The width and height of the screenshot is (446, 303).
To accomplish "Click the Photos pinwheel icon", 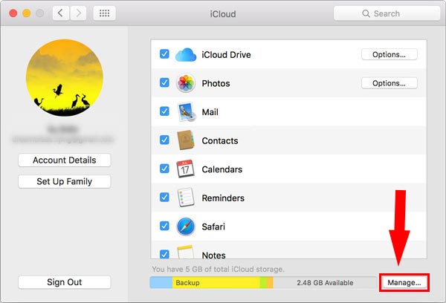I will tap(185, 83).
